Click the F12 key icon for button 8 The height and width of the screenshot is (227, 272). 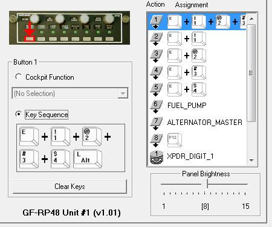coord(175,139)
